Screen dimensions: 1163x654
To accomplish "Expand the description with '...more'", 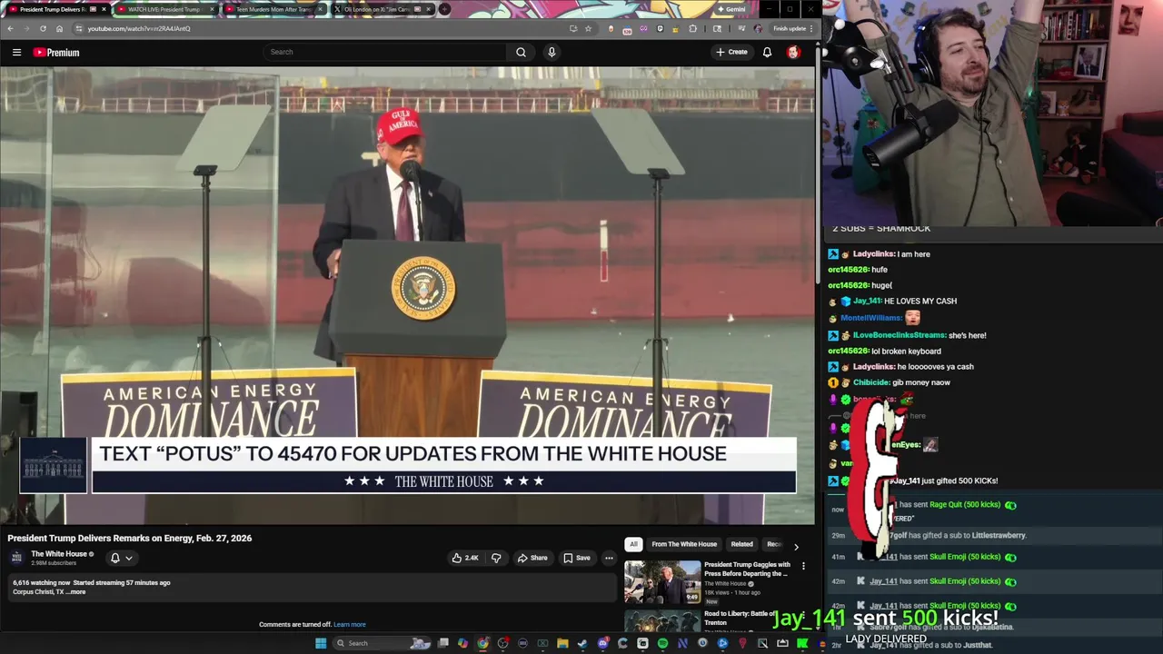I will [x=77, y=592].
